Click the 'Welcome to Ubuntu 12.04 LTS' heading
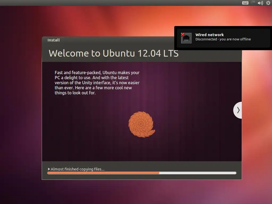The image size is (272, 204). point(113,53)
